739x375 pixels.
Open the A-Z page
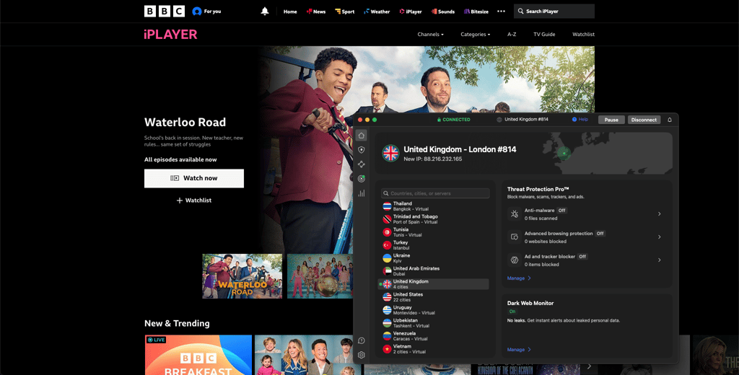[x=512, y=35]
